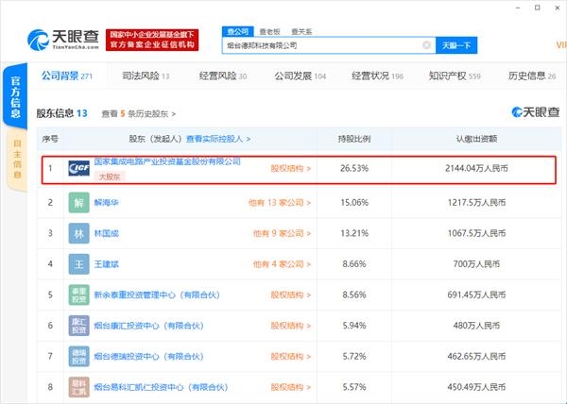
Task: Clear the search box with the X icon
Action: (427, 45)
